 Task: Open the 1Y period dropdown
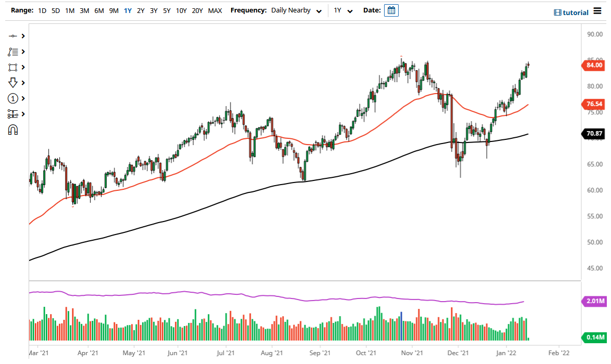[341, 10]
